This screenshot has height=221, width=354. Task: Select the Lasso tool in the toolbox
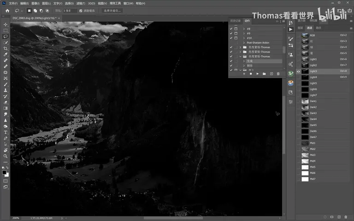pos(6,36)
